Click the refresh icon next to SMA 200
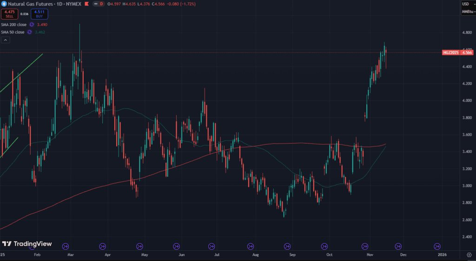This screenshot has width=476, height=261. tap(32, 24)
